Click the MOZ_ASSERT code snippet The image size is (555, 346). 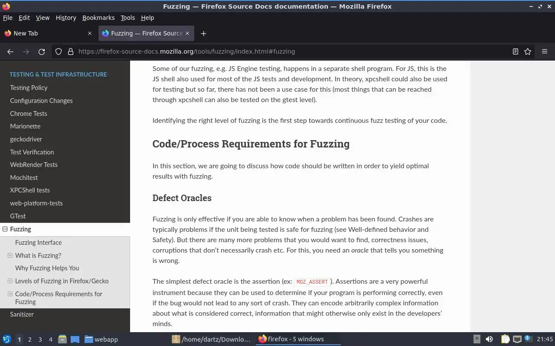tap(312, 282)
